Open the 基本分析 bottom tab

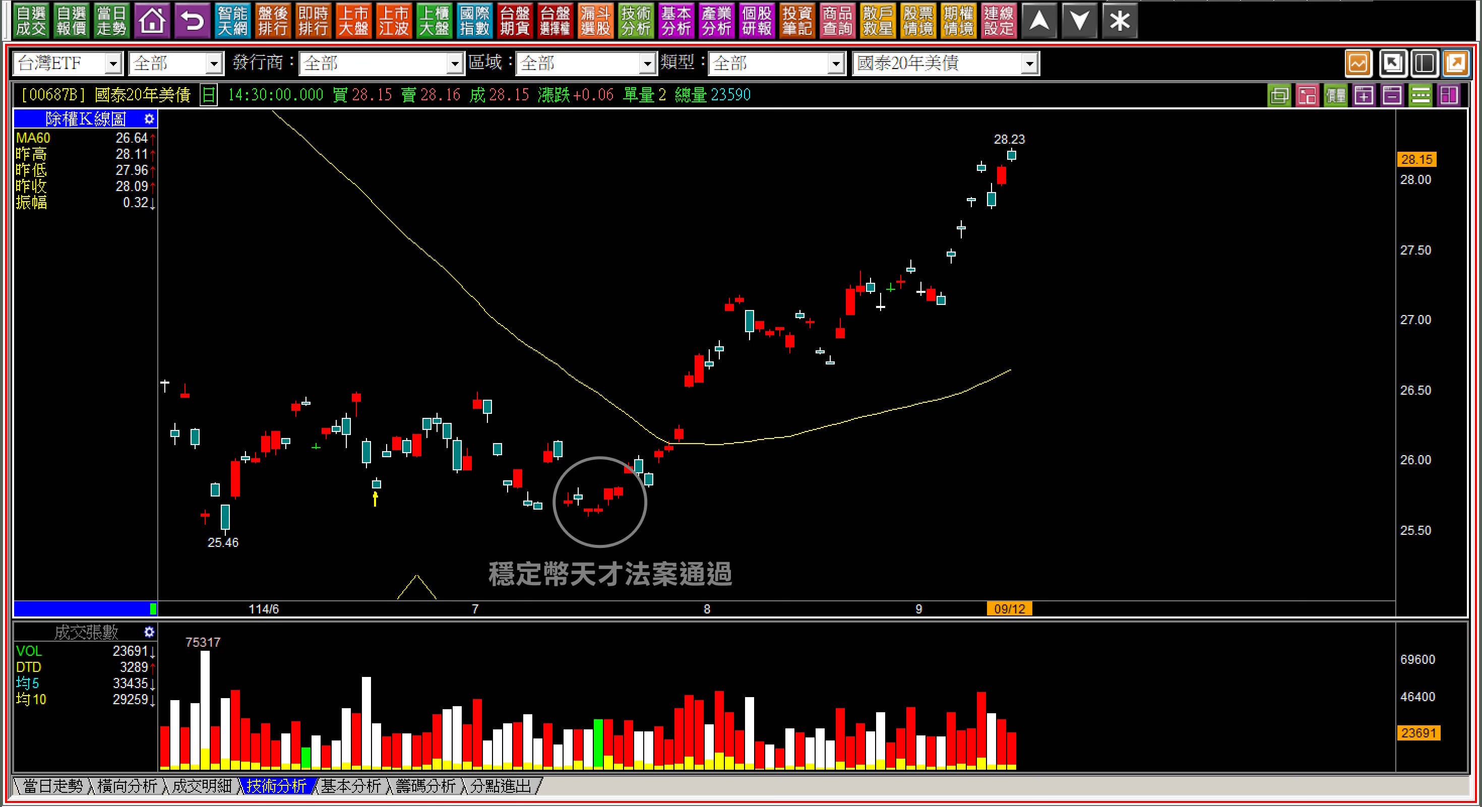351,786
